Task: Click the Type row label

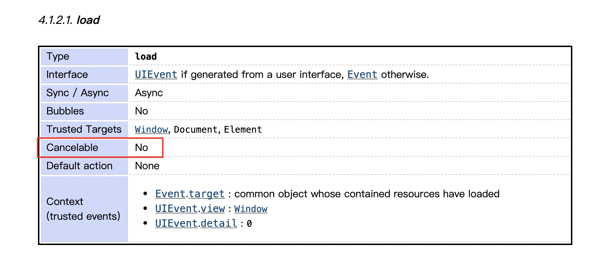Action: (84, 57)
